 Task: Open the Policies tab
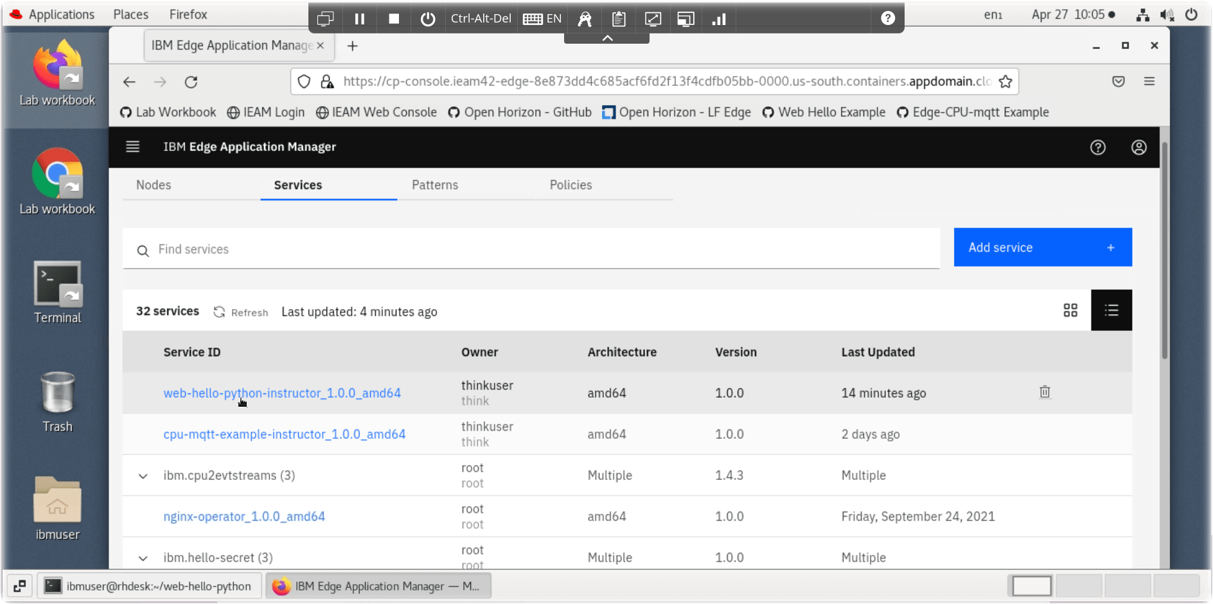coord(571,185)
